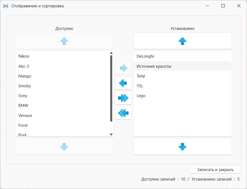
Task: Move all items right with double arrow
Action: click(123, 98)
